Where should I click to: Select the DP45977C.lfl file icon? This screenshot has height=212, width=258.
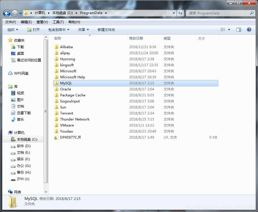click(x=56, y=137)
